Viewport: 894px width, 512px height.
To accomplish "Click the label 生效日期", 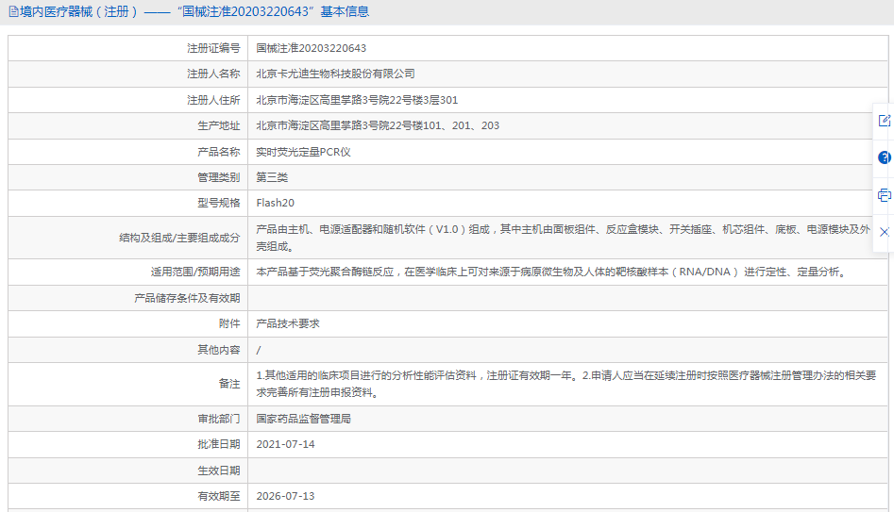I will pyautogui.click(x=219, y=471).
